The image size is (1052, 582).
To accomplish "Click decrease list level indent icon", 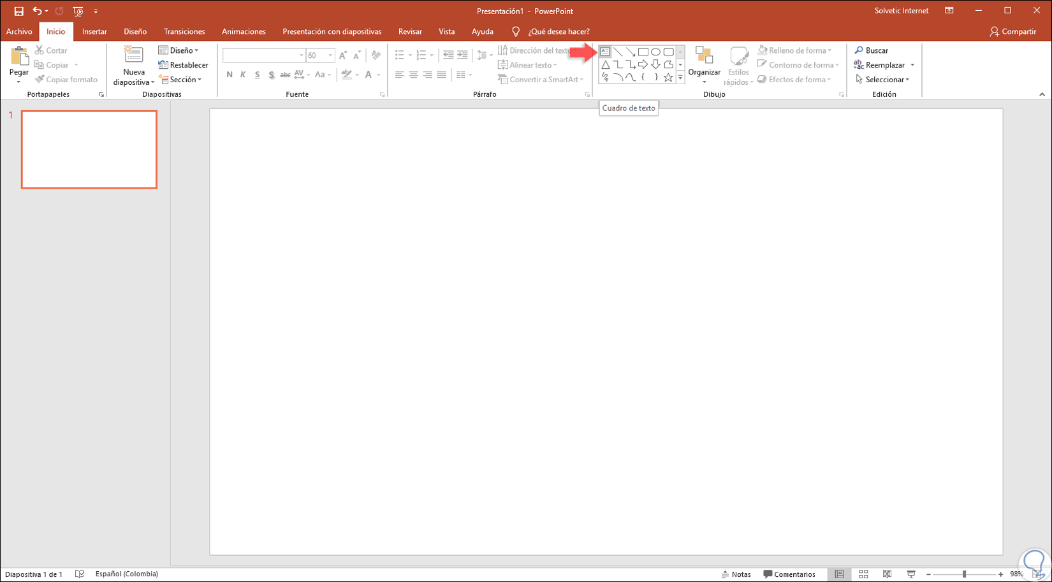I will click(448, 55).
